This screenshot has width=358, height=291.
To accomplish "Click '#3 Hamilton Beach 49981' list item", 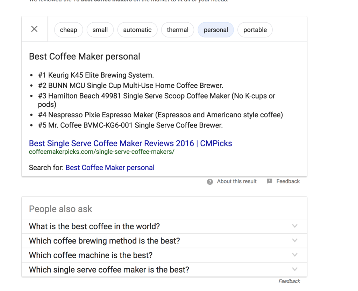I will [x=157, y=100].
